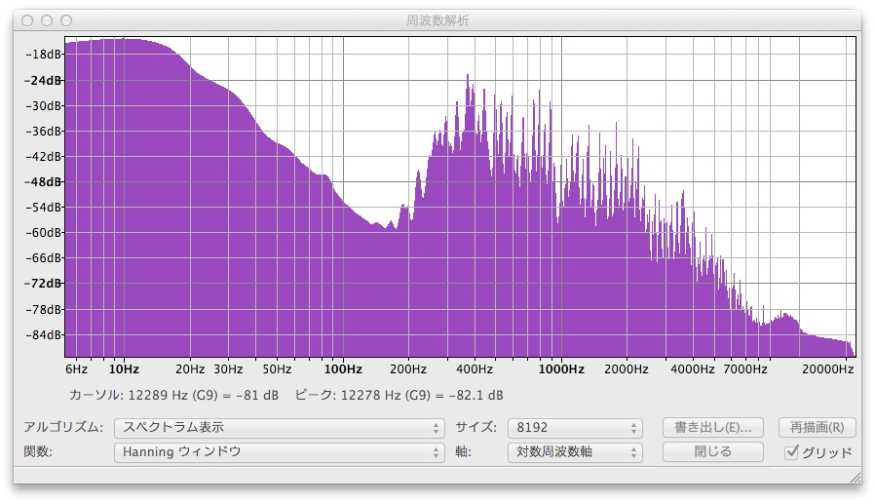The height and width of the screenshot is (503, 875).
Task: Open the 関数 dropdown showing Hanning ウィンドウ
Action: click(279, 451)
